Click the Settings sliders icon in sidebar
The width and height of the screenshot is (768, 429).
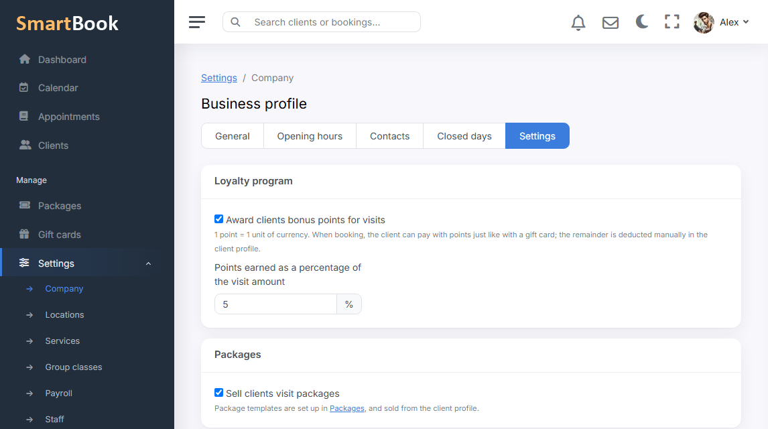24,263
